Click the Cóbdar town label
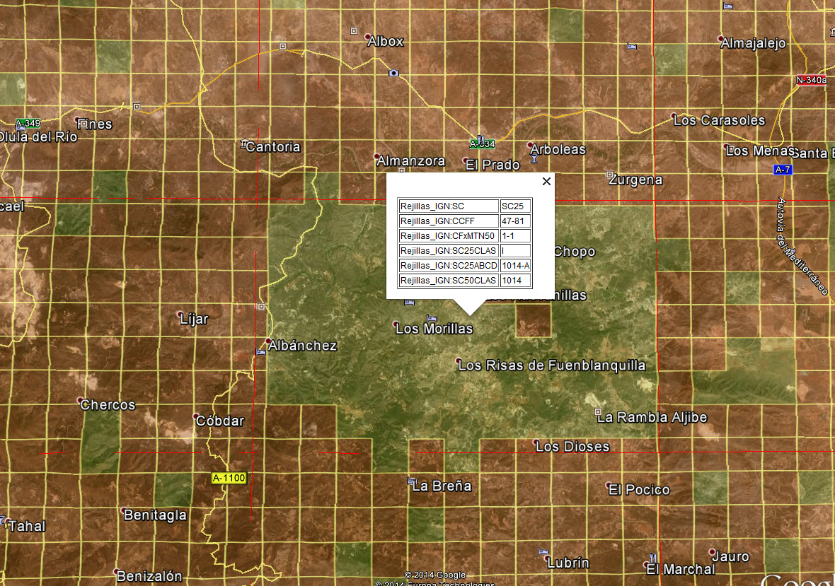 tap(219, 421)
